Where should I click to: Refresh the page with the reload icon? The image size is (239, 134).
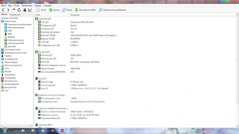[19, 10]
